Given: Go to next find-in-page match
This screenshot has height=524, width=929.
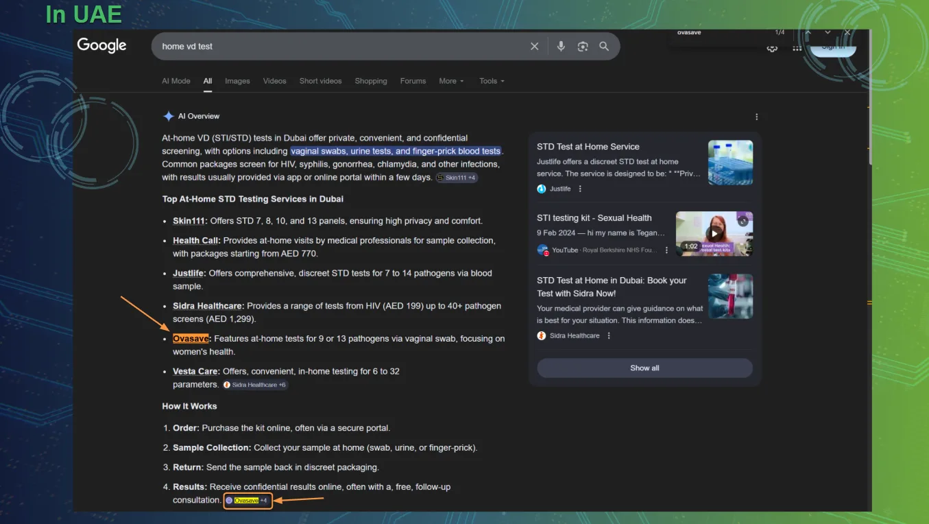Looking at the screenshot, I should (828, 33).
